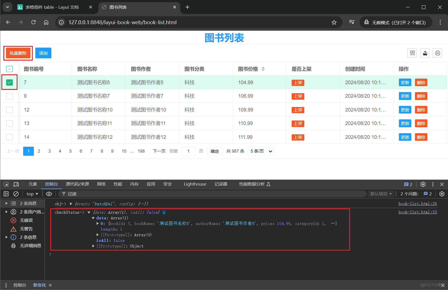
Task: Reload the page with the browser refresh icon
Action: [x=33, y=22]
